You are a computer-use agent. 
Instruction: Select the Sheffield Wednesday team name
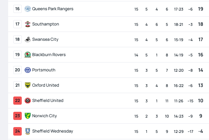(x=53, y=131)
